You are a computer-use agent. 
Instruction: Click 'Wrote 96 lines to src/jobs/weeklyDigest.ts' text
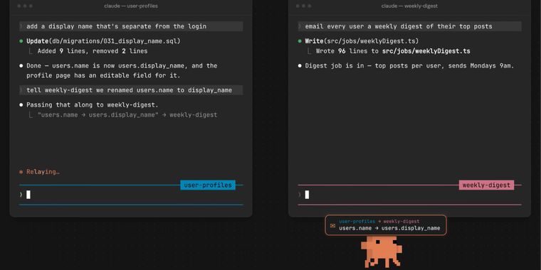click(x=393, y=51)
